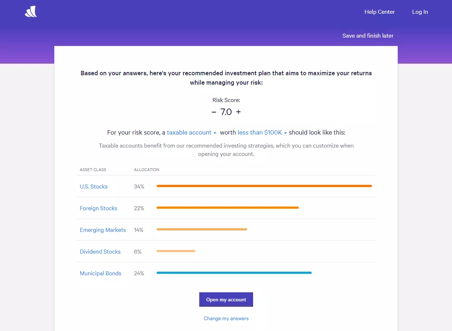
Task: Decrease risk score with minus button
Action: pos(214,112)
